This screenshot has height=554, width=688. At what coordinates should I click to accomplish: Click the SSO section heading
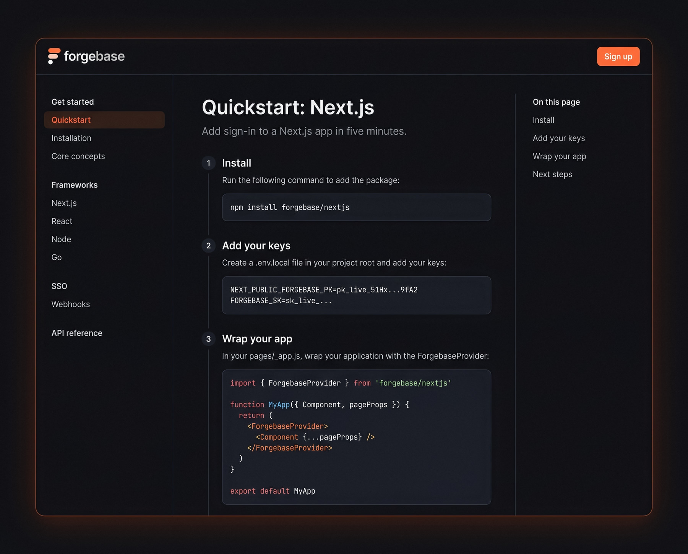[x=59, y=286]
